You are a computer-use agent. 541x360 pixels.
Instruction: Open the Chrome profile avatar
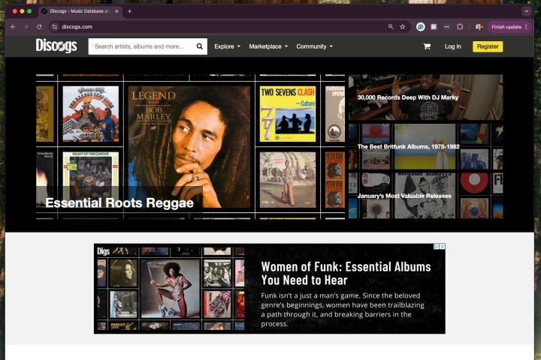pyautogui.click(x=479, y=26)
